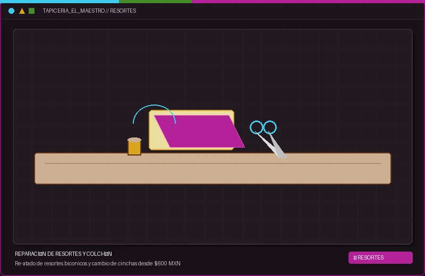Screen dimensions: 425x276
Task: Click the green square window control
Action: point(32,11)
